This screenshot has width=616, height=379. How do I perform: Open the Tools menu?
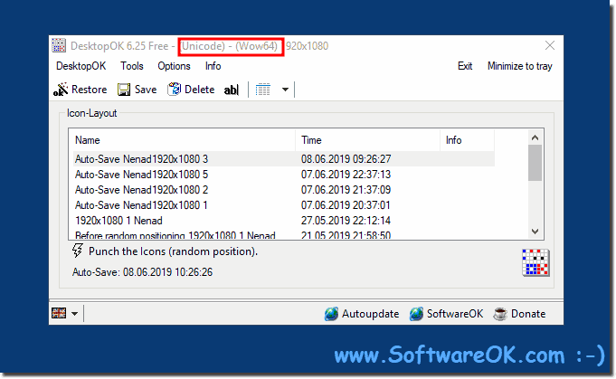pos(131,66)
